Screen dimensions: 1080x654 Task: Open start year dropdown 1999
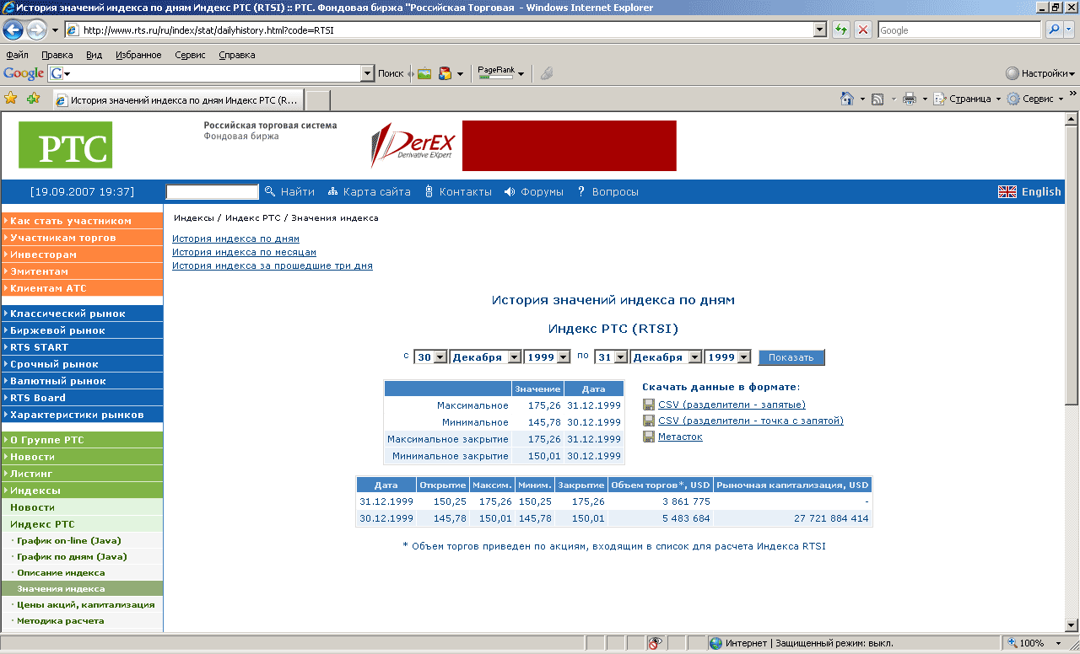coord(563,357)
